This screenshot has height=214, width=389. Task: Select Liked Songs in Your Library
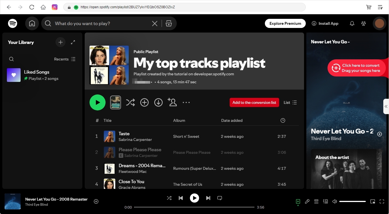click(37, 75)
